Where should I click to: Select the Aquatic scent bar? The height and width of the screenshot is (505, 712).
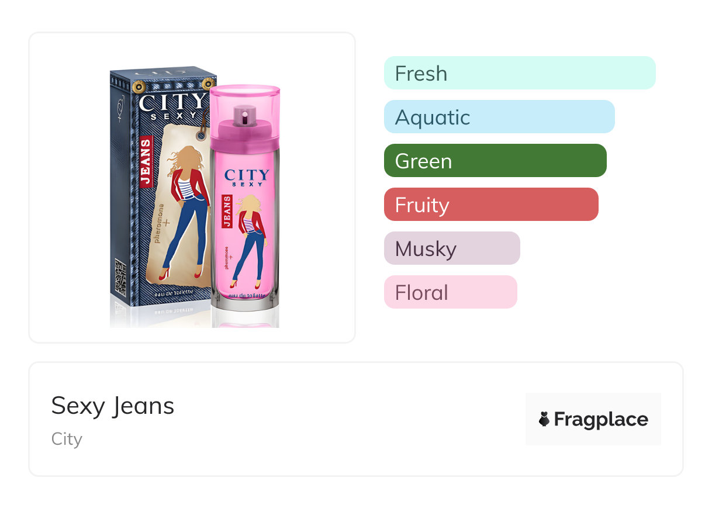click(x=499, y=117)
